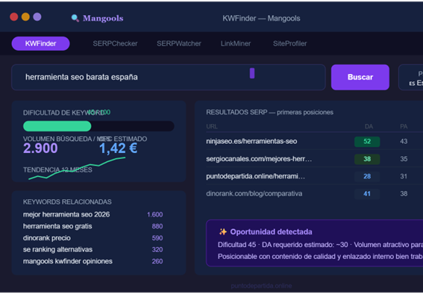Click the PA column header
The width and height of the screenshot is (423, 300).
point(404,127)
